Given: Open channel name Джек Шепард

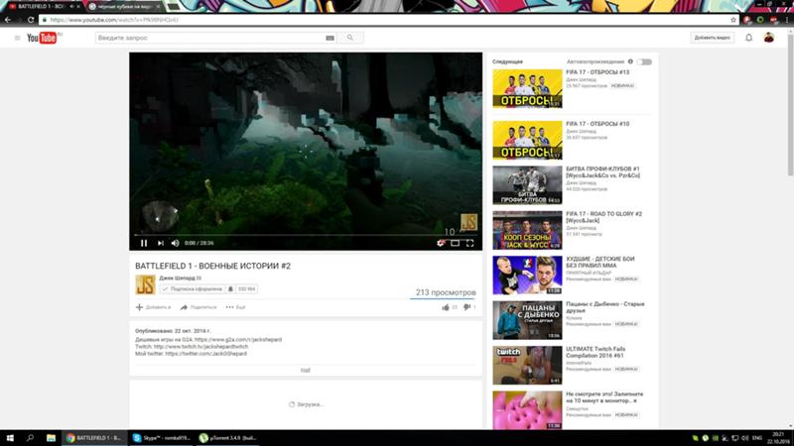Looking at the screenshot, I should 178,279.
